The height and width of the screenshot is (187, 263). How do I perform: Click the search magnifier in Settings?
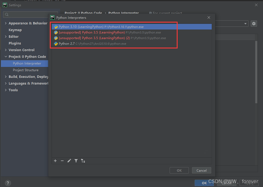point(7,15)
